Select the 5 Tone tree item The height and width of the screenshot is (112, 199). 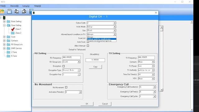tap(14, 56)
